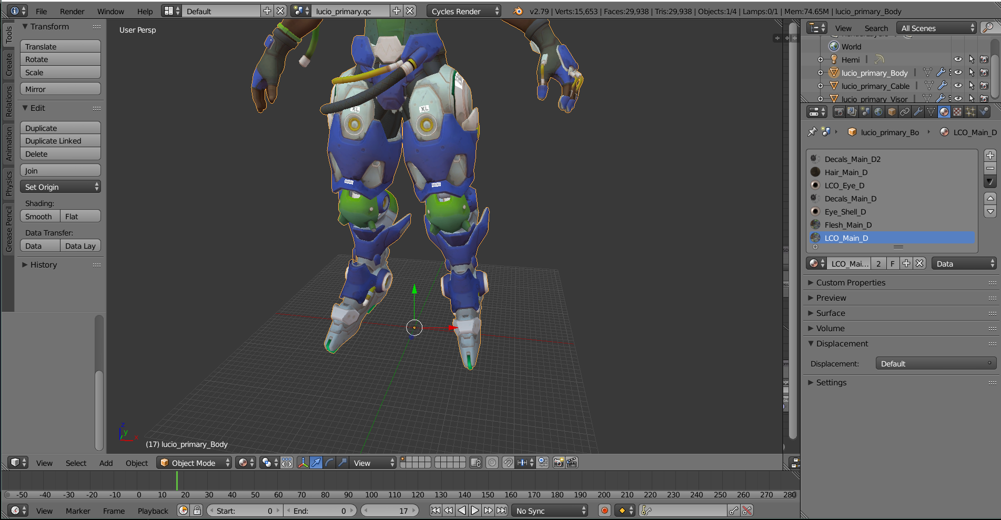Open the Set Origin dropdown

tap(60, 187)
